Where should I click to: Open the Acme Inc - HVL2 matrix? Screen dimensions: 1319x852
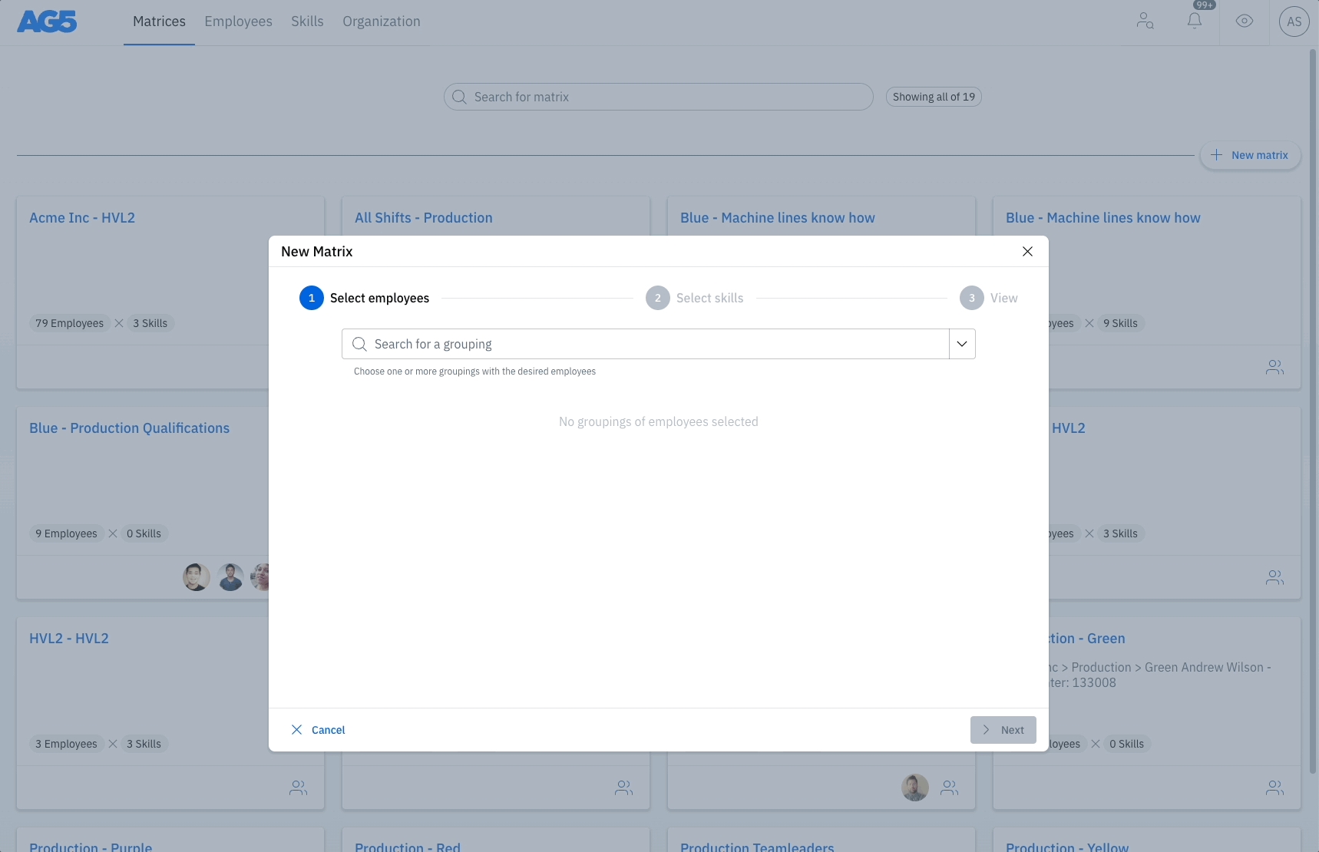[x=82, y=218]
